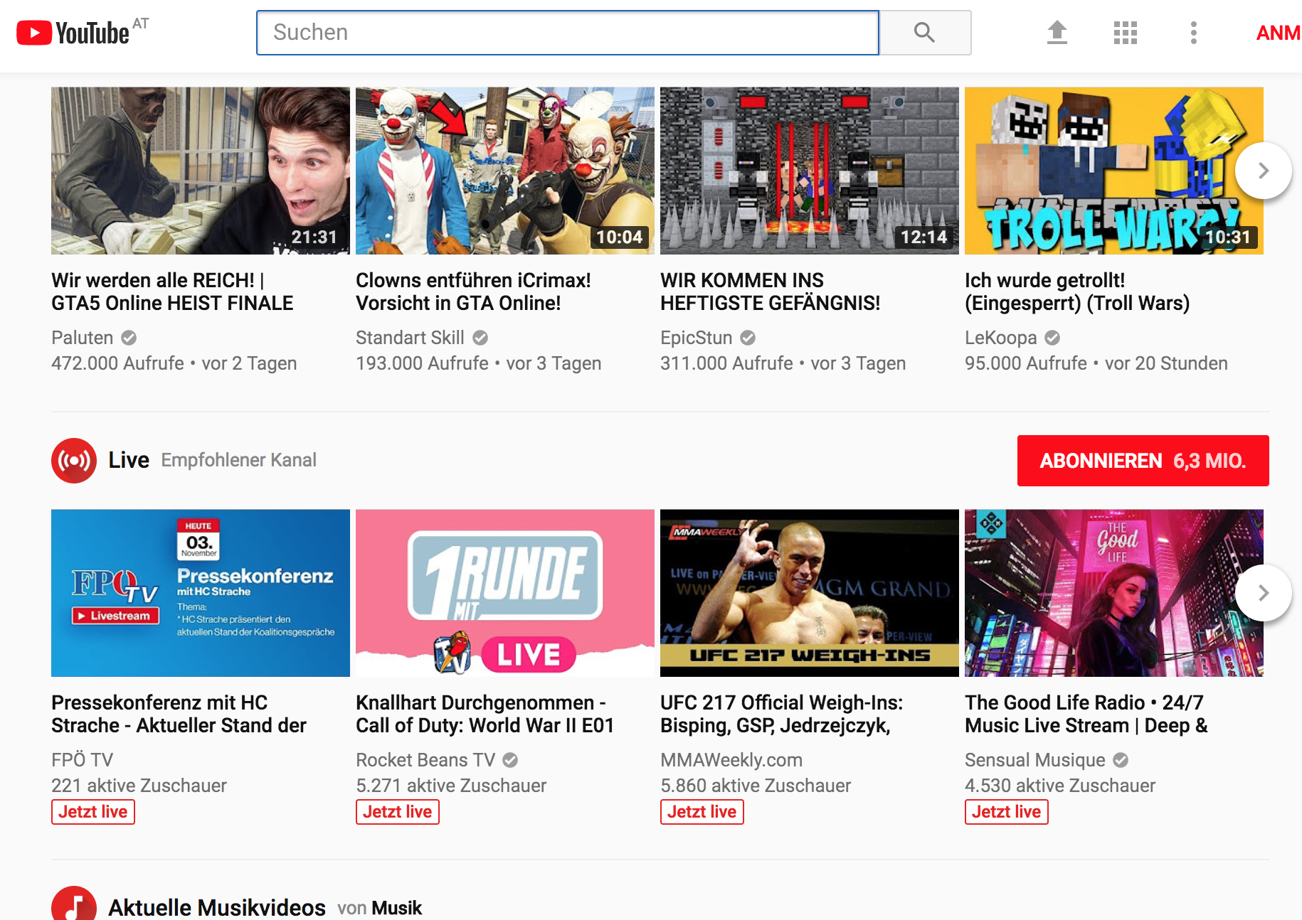Open the three-dot settings menu

pyautogui.click(x=1194, y=33)
